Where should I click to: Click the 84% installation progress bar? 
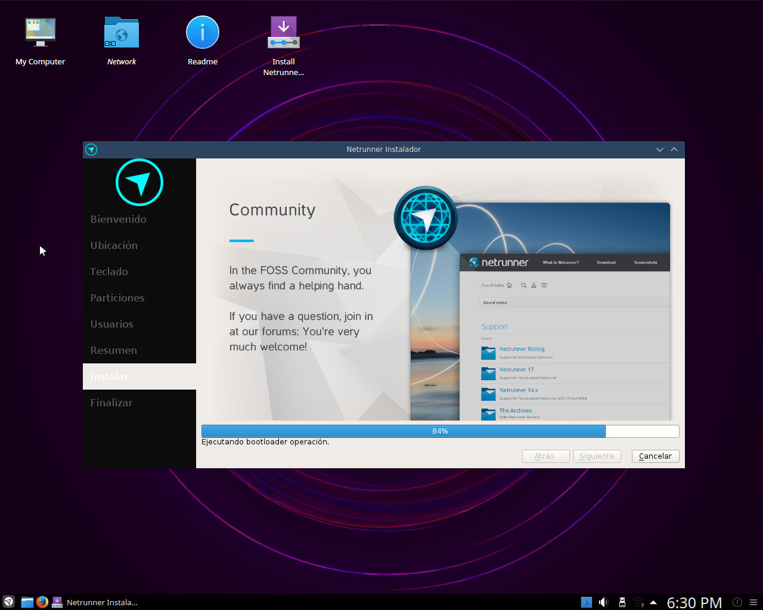(440, 431)
